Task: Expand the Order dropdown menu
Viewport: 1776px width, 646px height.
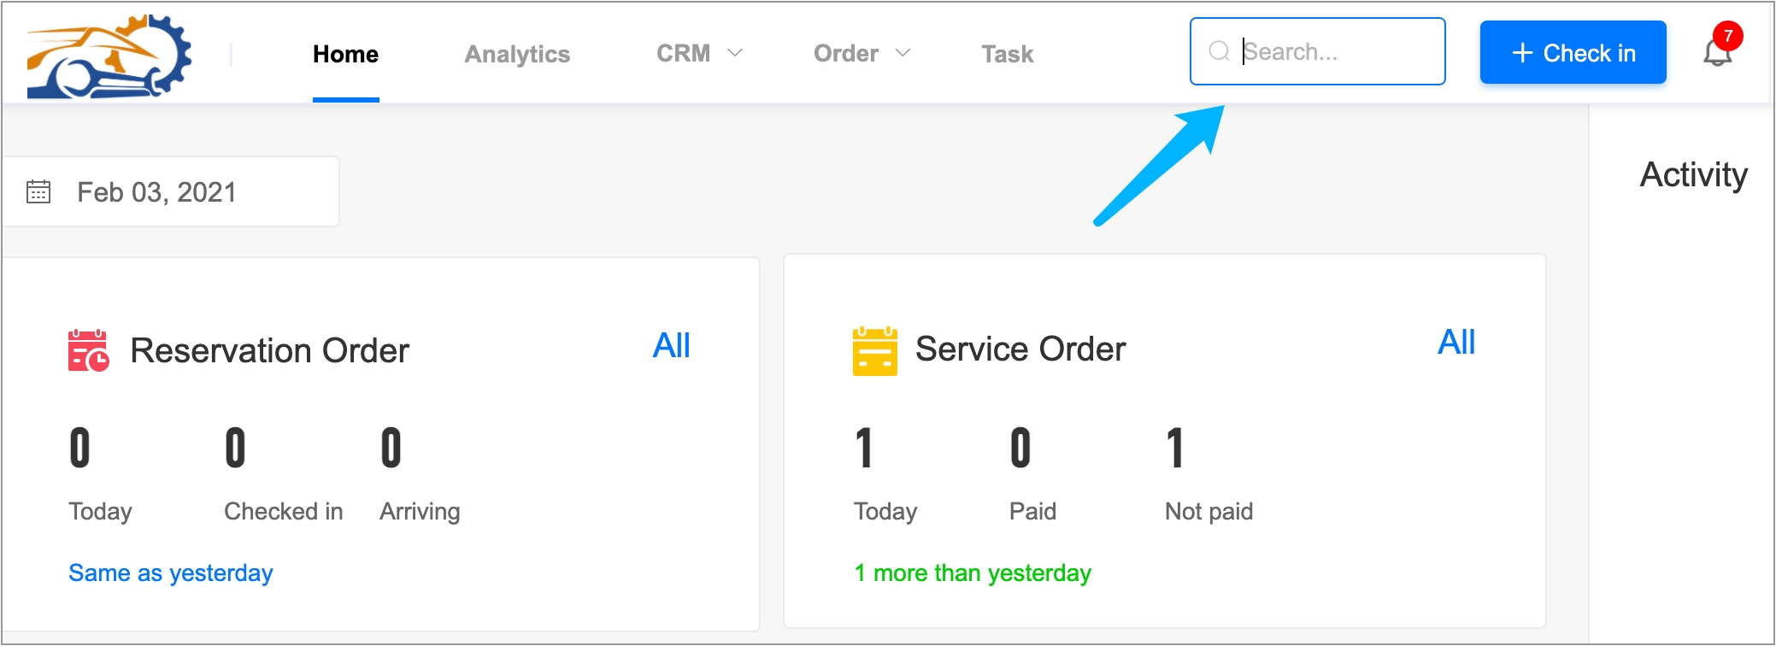Action: (862, 53)
